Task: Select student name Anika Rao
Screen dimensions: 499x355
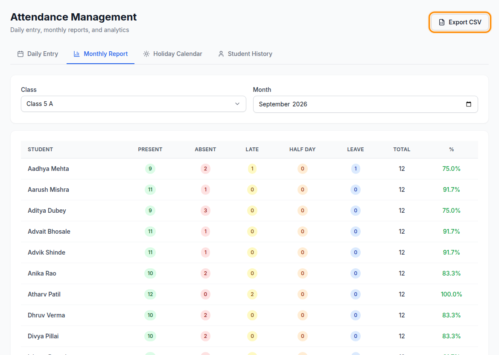Action: pos(42,273)
